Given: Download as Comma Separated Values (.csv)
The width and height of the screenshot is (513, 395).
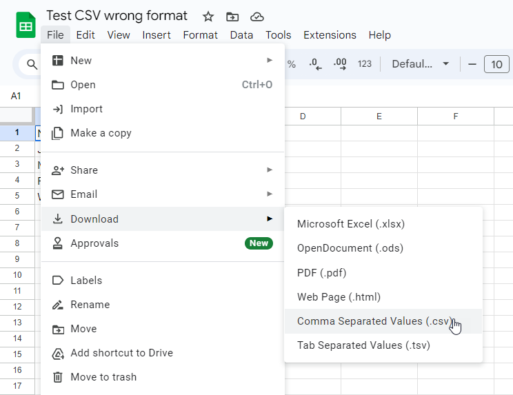Looking at the screenshot, I should 383,321.
